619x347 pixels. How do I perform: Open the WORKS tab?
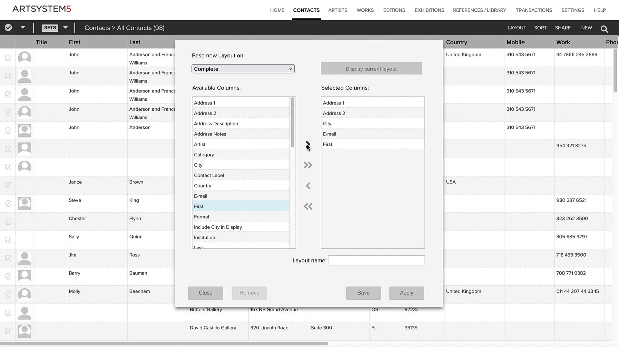tap(365, 10)
